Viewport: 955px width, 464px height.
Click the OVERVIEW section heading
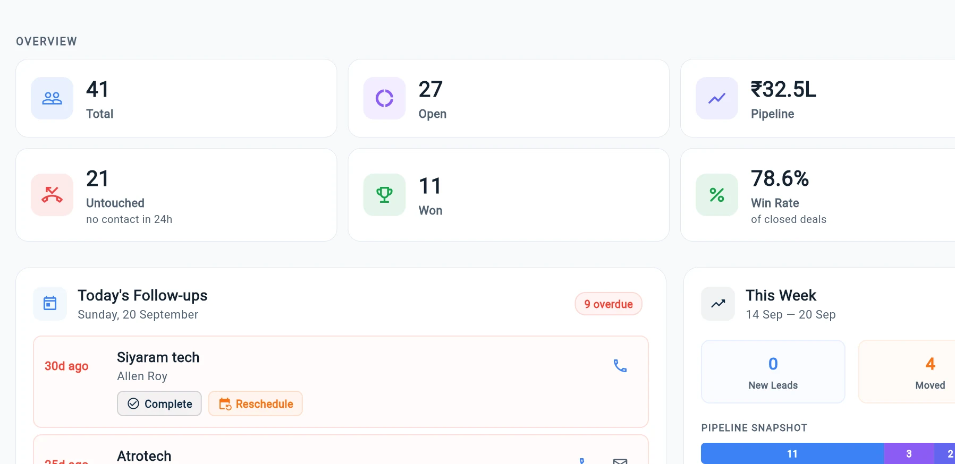tap(46, 41)
